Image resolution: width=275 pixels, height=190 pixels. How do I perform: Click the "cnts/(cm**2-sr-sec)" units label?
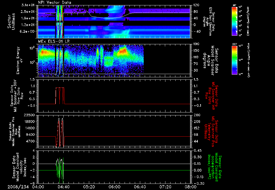(x=248, y=21)
